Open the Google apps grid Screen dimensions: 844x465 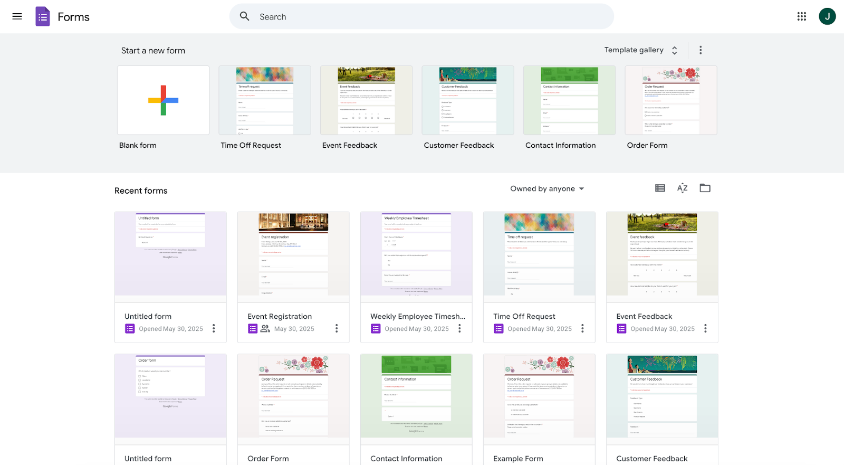(802, 16)
